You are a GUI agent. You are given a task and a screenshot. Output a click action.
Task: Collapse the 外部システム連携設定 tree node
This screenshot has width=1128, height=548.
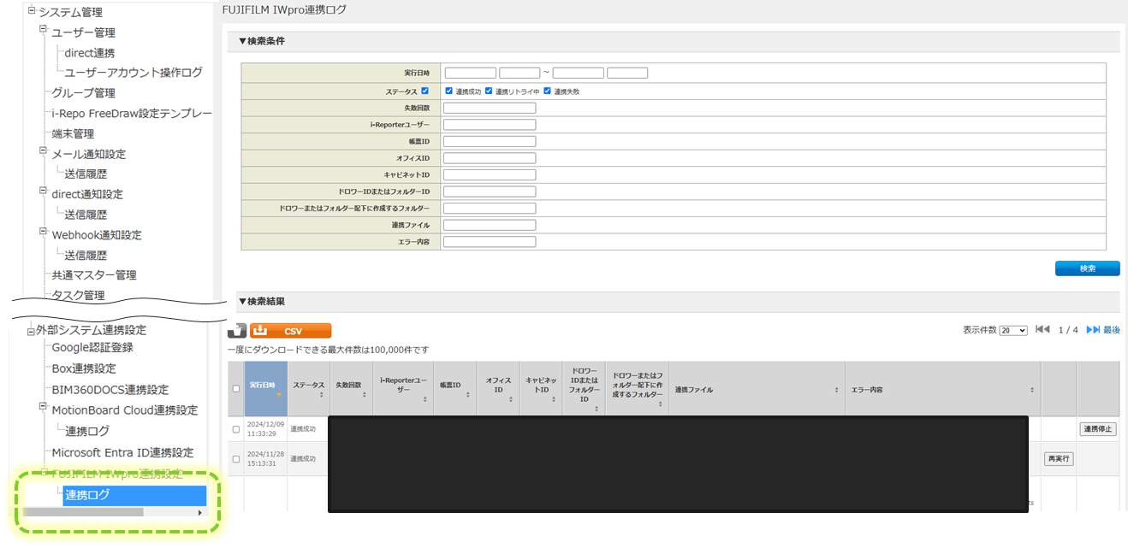pos(32,329)
